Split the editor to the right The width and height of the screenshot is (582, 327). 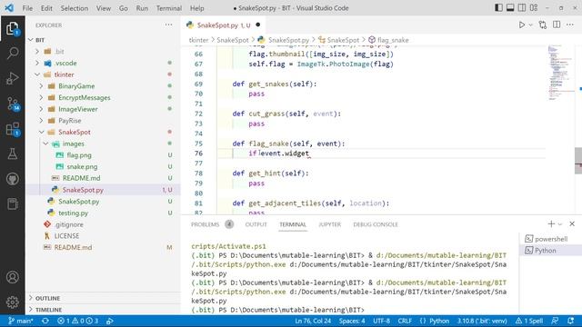(557, 25)
